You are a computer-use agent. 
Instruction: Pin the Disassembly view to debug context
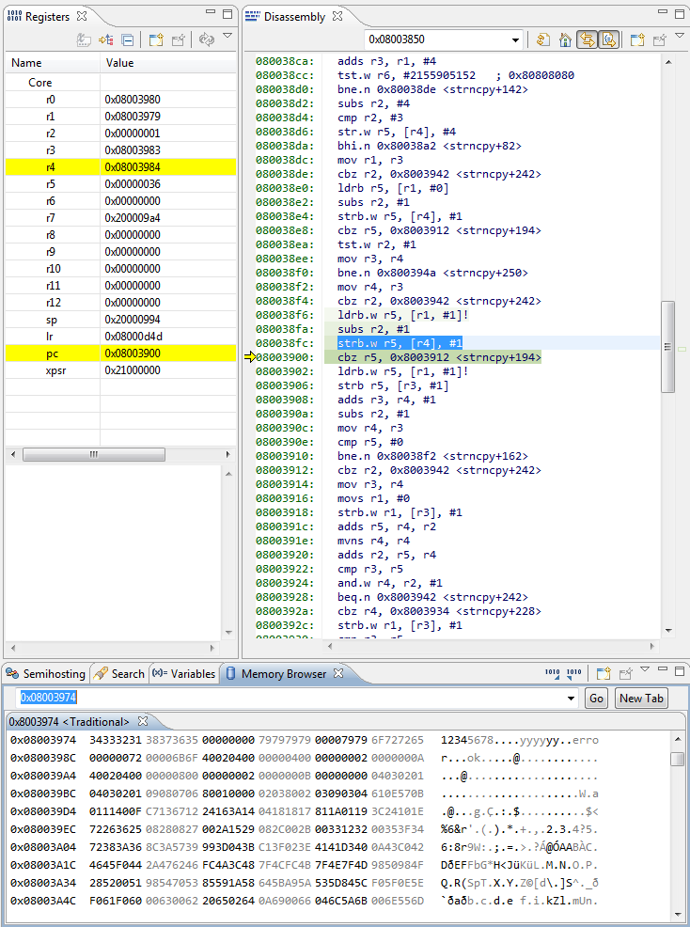(659, 39)
